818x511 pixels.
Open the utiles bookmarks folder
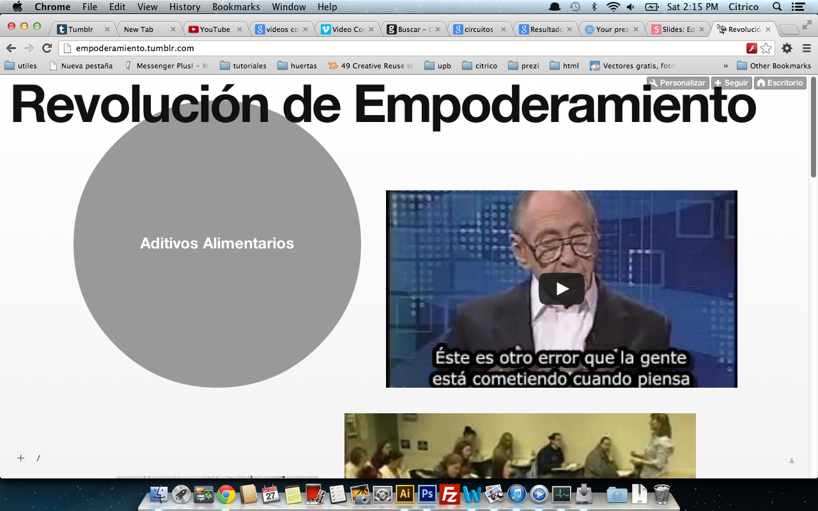(x=21, y=66)
